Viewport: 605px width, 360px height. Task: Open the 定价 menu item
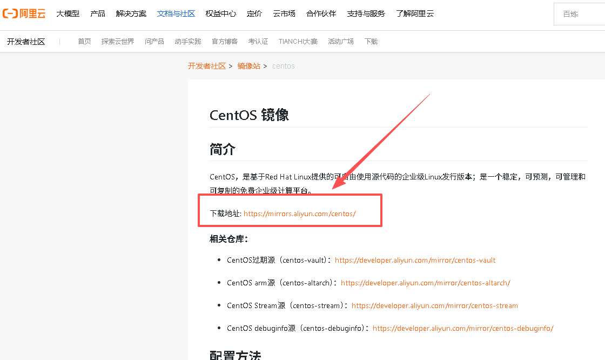click(254, 14)
